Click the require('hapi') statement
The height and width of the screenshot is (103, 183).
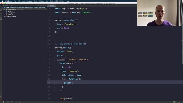(x=78, y=9)
